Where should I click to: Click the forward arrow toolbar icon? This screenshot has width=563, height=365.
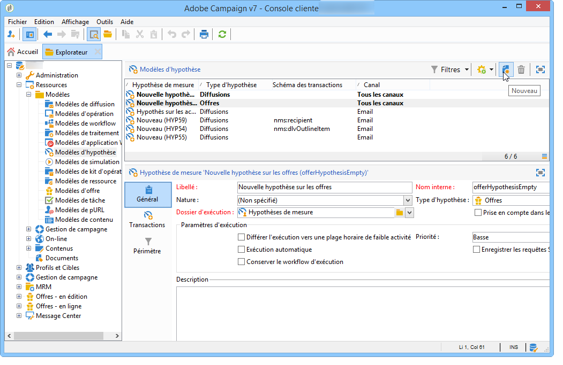(62, 34)
